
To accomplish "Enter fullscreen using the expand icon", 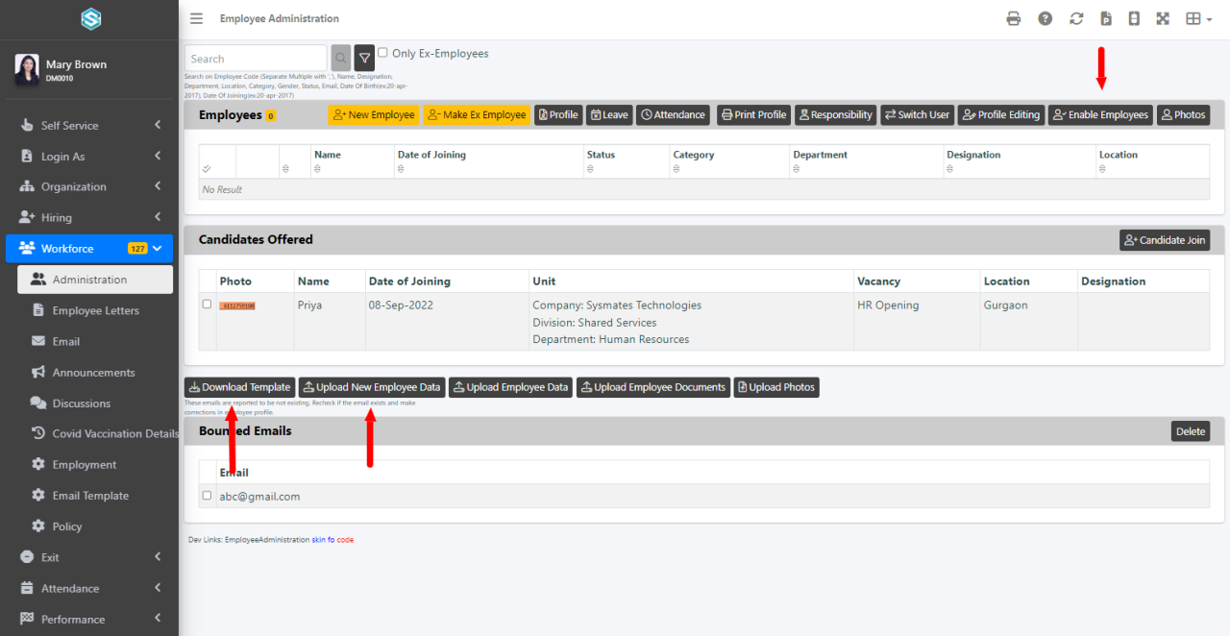I will tap(1163, 18).
